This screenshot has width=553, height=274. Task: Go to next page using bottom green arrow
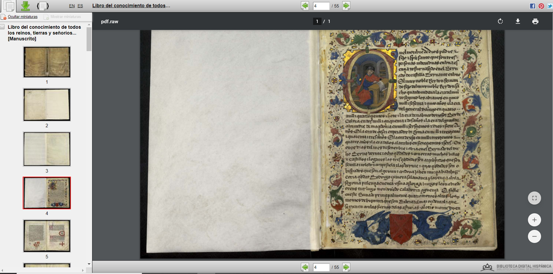click(346, 267)
